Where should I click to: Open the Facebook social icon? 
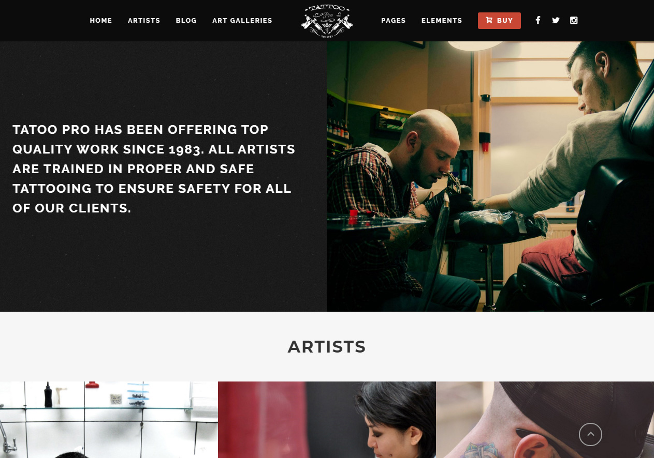tap(538, 21)
